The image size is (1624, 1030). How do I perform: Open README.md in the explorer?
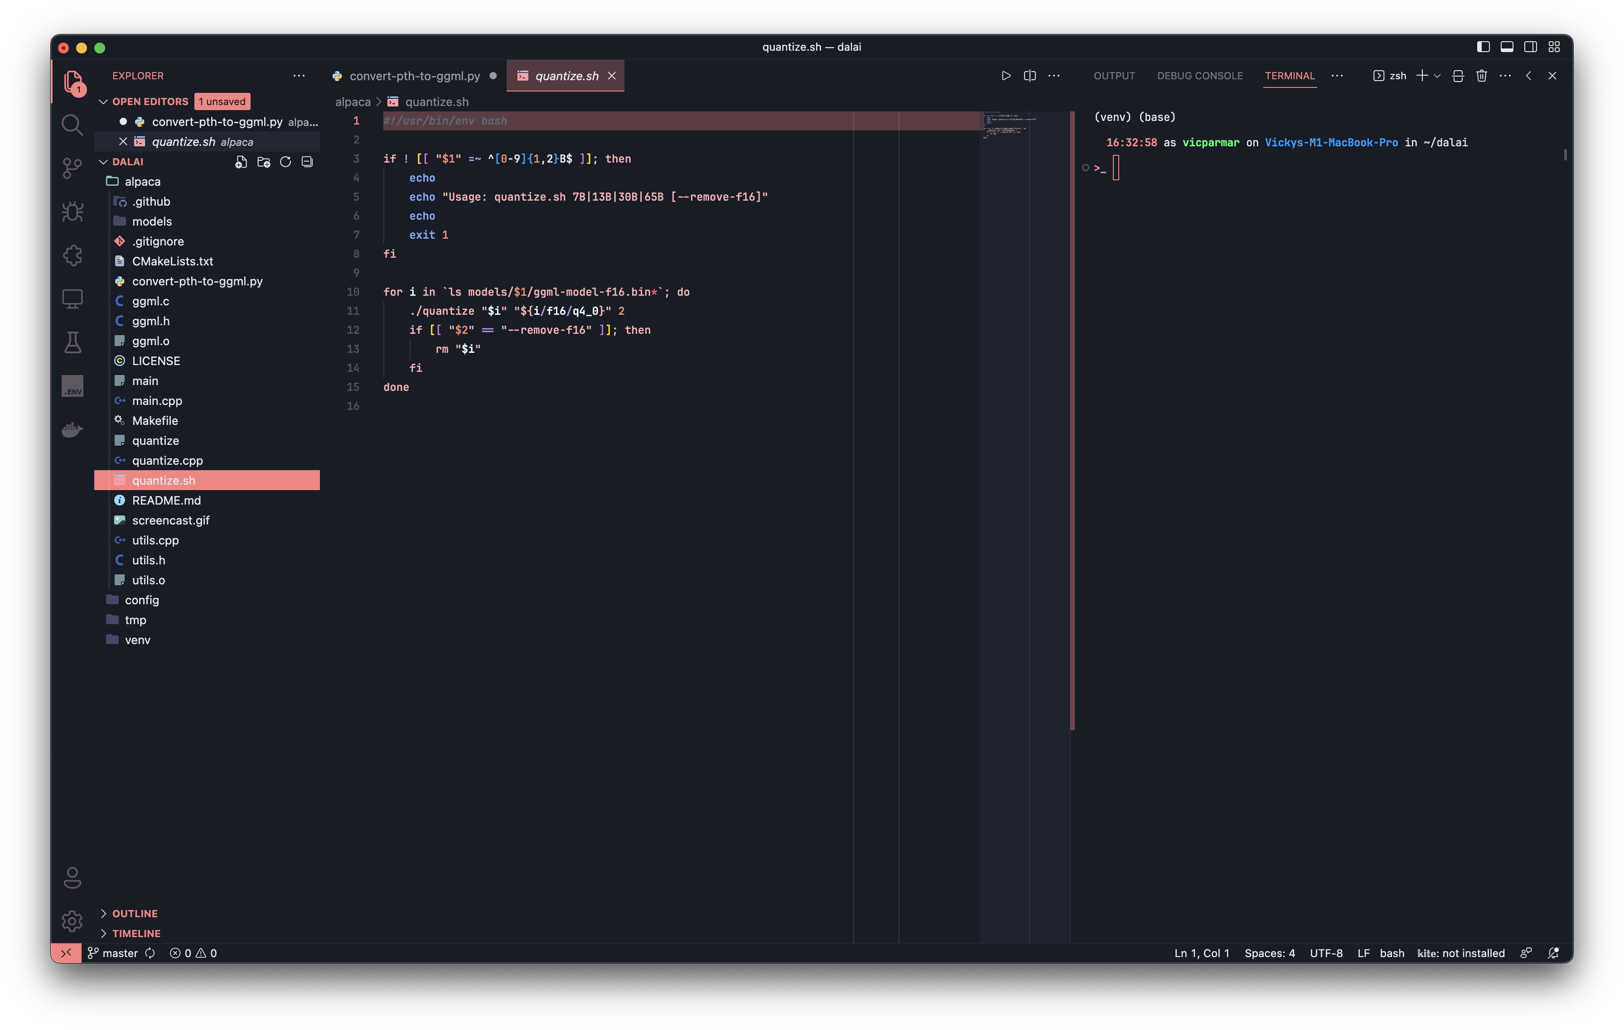[x=166, y=500]
